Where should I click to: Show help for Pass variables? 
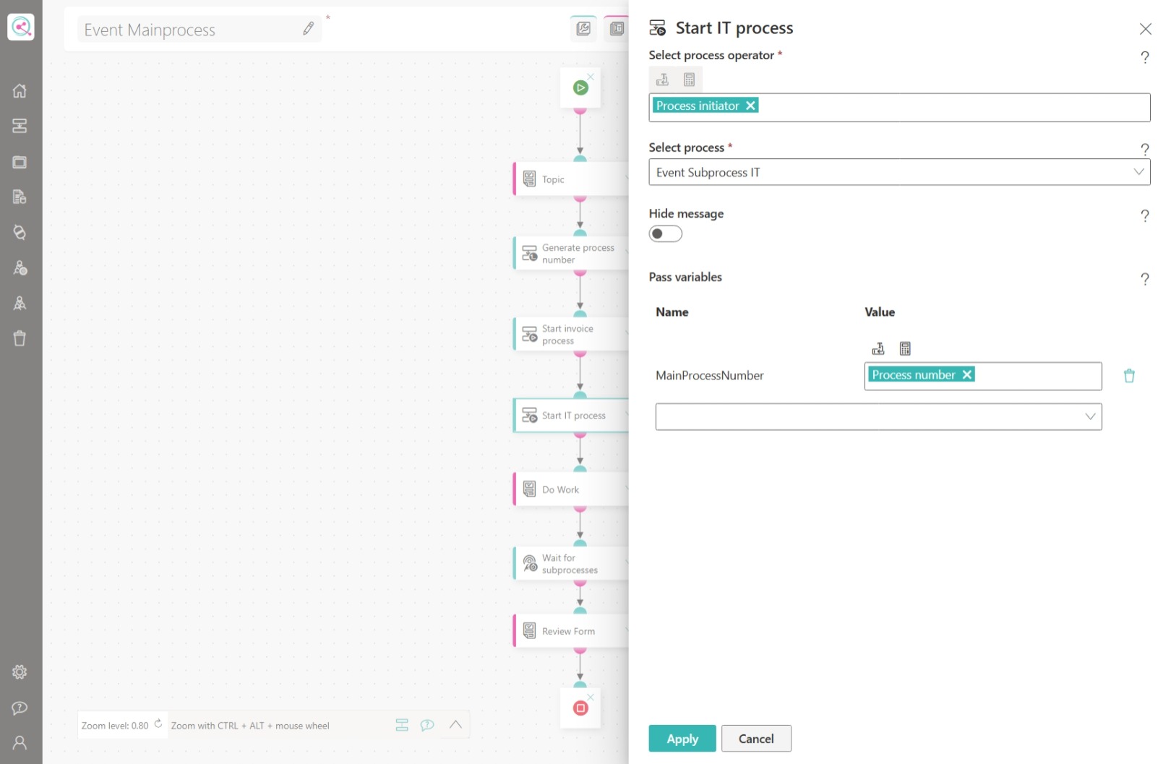(1145, 279)
